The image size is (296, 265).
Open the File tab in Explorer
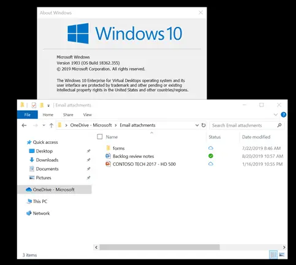pyautogui.click(x=28, y=114)
